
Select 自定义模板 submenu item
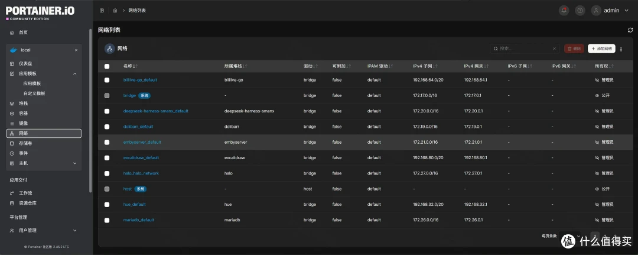point(34,93)
